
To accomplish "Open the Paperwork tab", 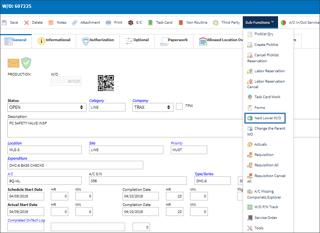I will click(x=174, y=41).
